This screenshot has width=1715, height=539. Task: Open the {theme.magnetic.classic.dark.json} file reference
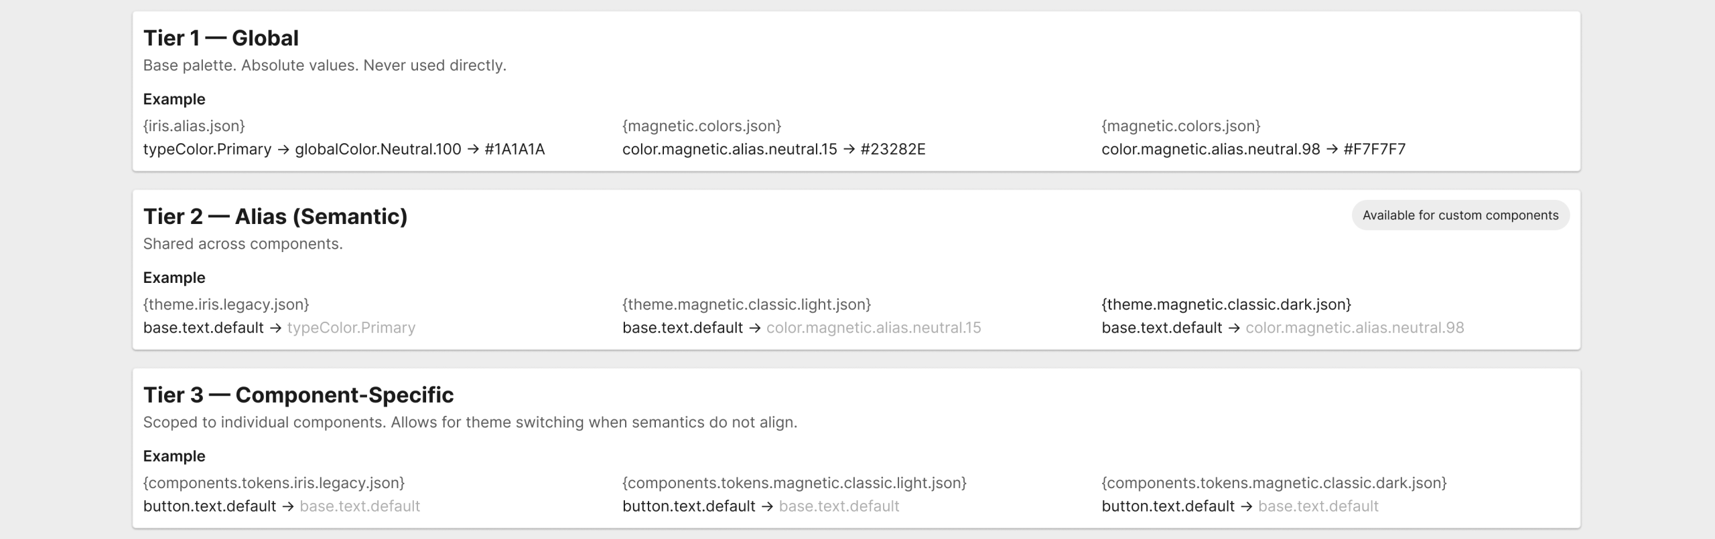click(x=1226, y=304)
